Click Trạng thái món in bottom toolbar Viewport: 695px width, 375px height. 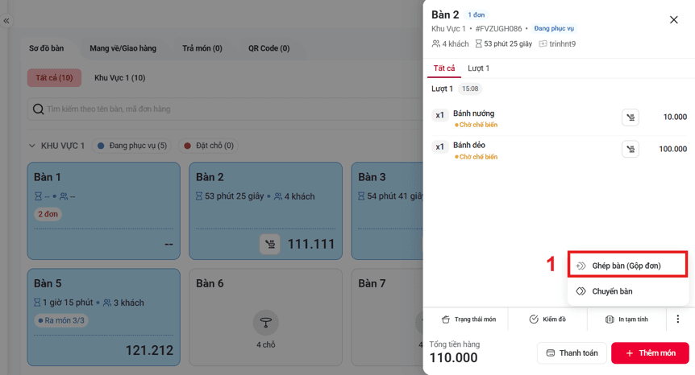(x=468, y=319)
